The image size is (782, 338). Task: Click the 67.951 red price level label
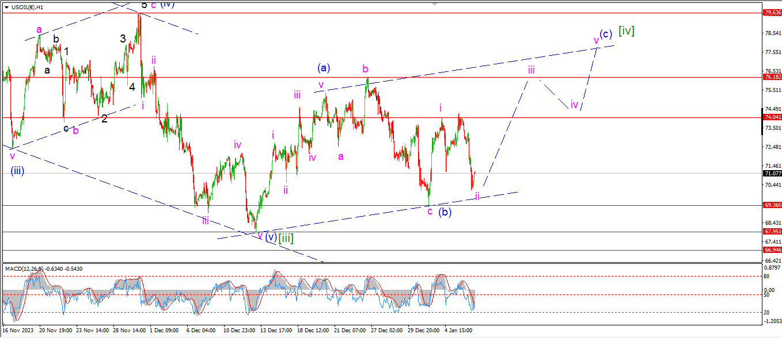(x=772, y=232)
